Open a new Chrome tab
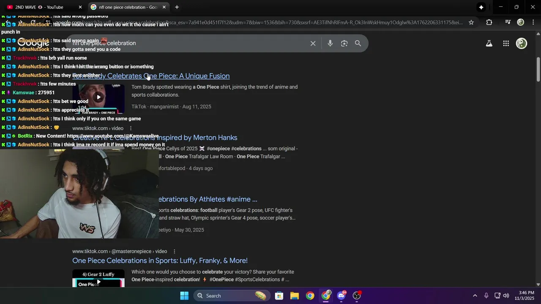 point(177,7)
